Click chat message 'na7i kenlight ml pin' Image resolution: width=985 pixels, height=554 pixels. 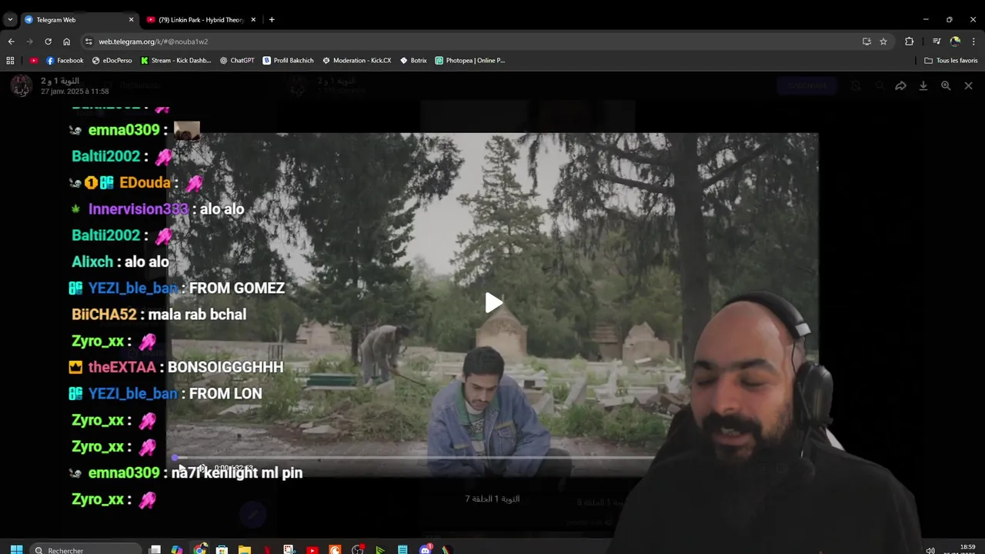pyautogui.click(x=237, y=472)
